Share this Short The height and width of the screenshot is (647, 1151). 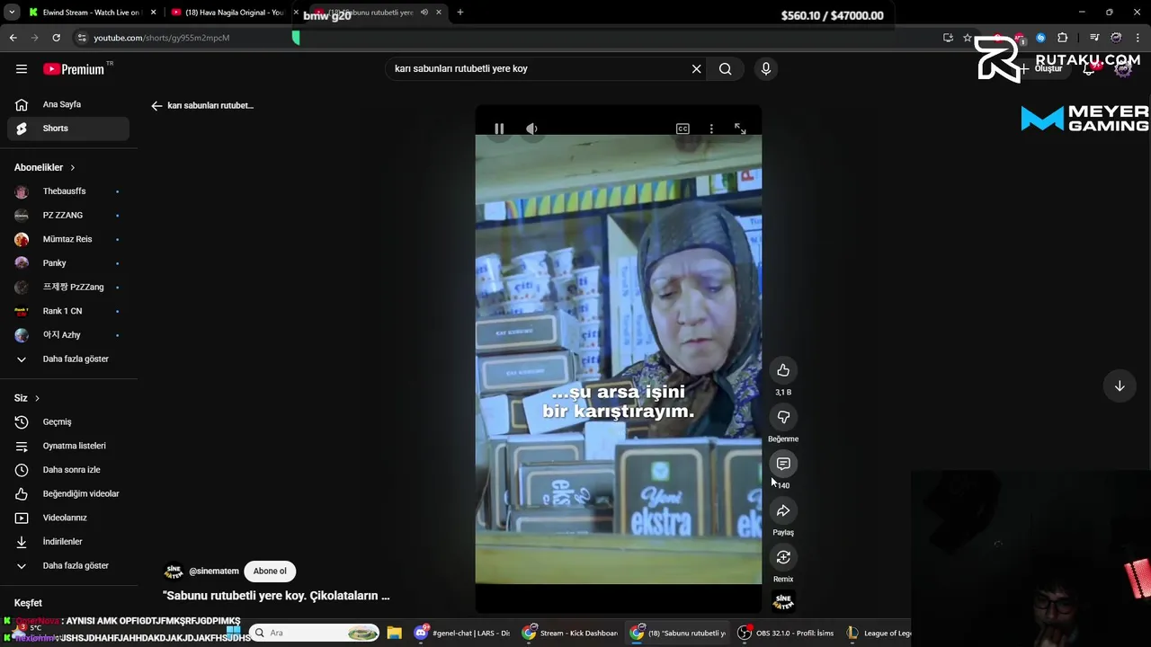[x=783, y=510]
